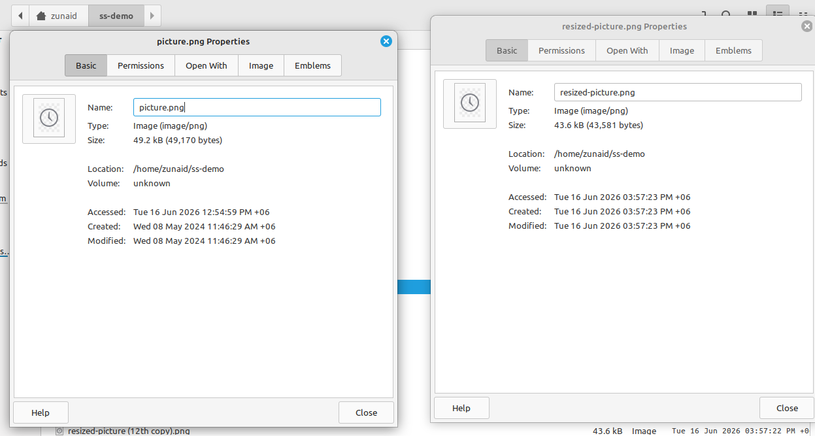Viewport: 815px width, 436px height.
Task: Open the Open With tab in picture.png Properties
Action: [207, 65]
